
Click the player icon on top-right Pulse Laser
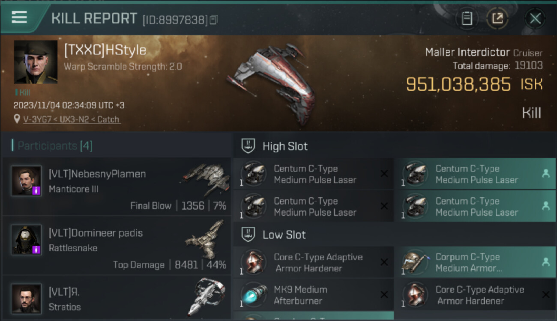545,173
